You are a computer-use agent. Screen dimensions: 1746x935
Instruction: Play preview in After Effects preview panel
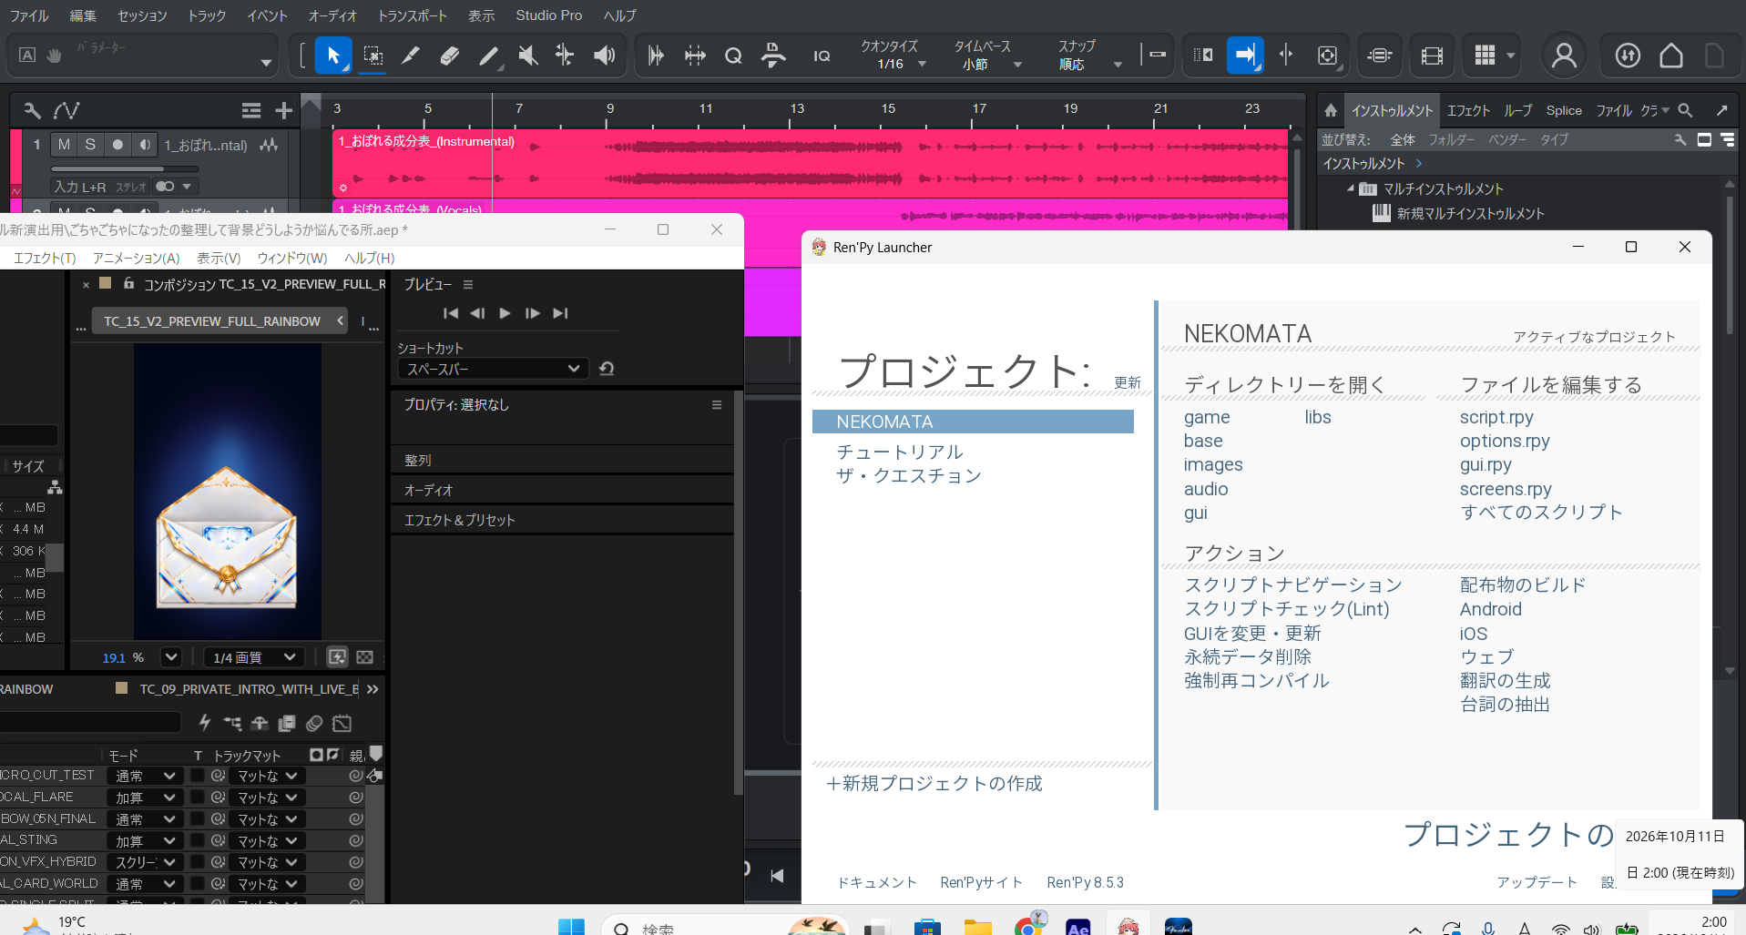505,313
